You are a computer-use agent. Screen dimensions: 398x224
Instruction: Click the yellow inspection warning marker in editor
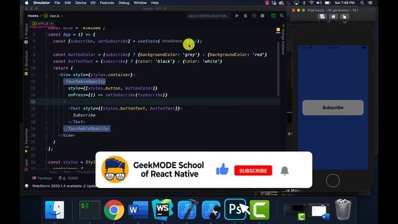(x=278, y=30)
